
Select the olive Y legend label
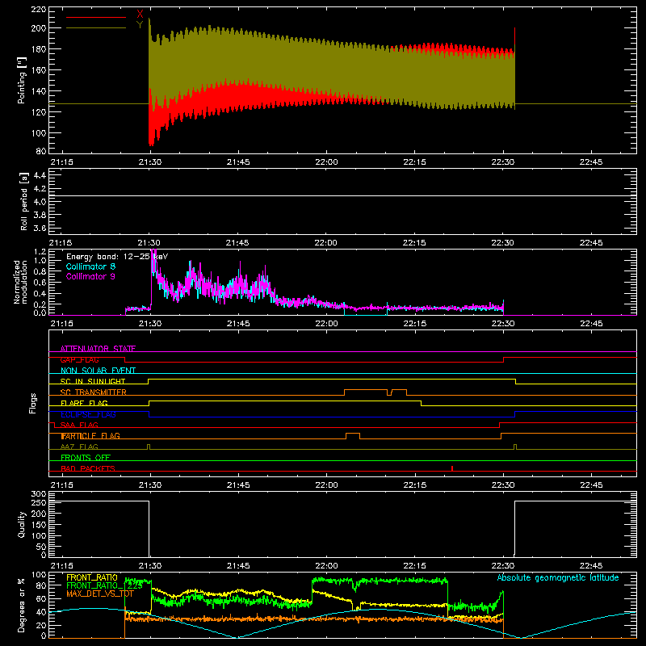coord(140,25)
